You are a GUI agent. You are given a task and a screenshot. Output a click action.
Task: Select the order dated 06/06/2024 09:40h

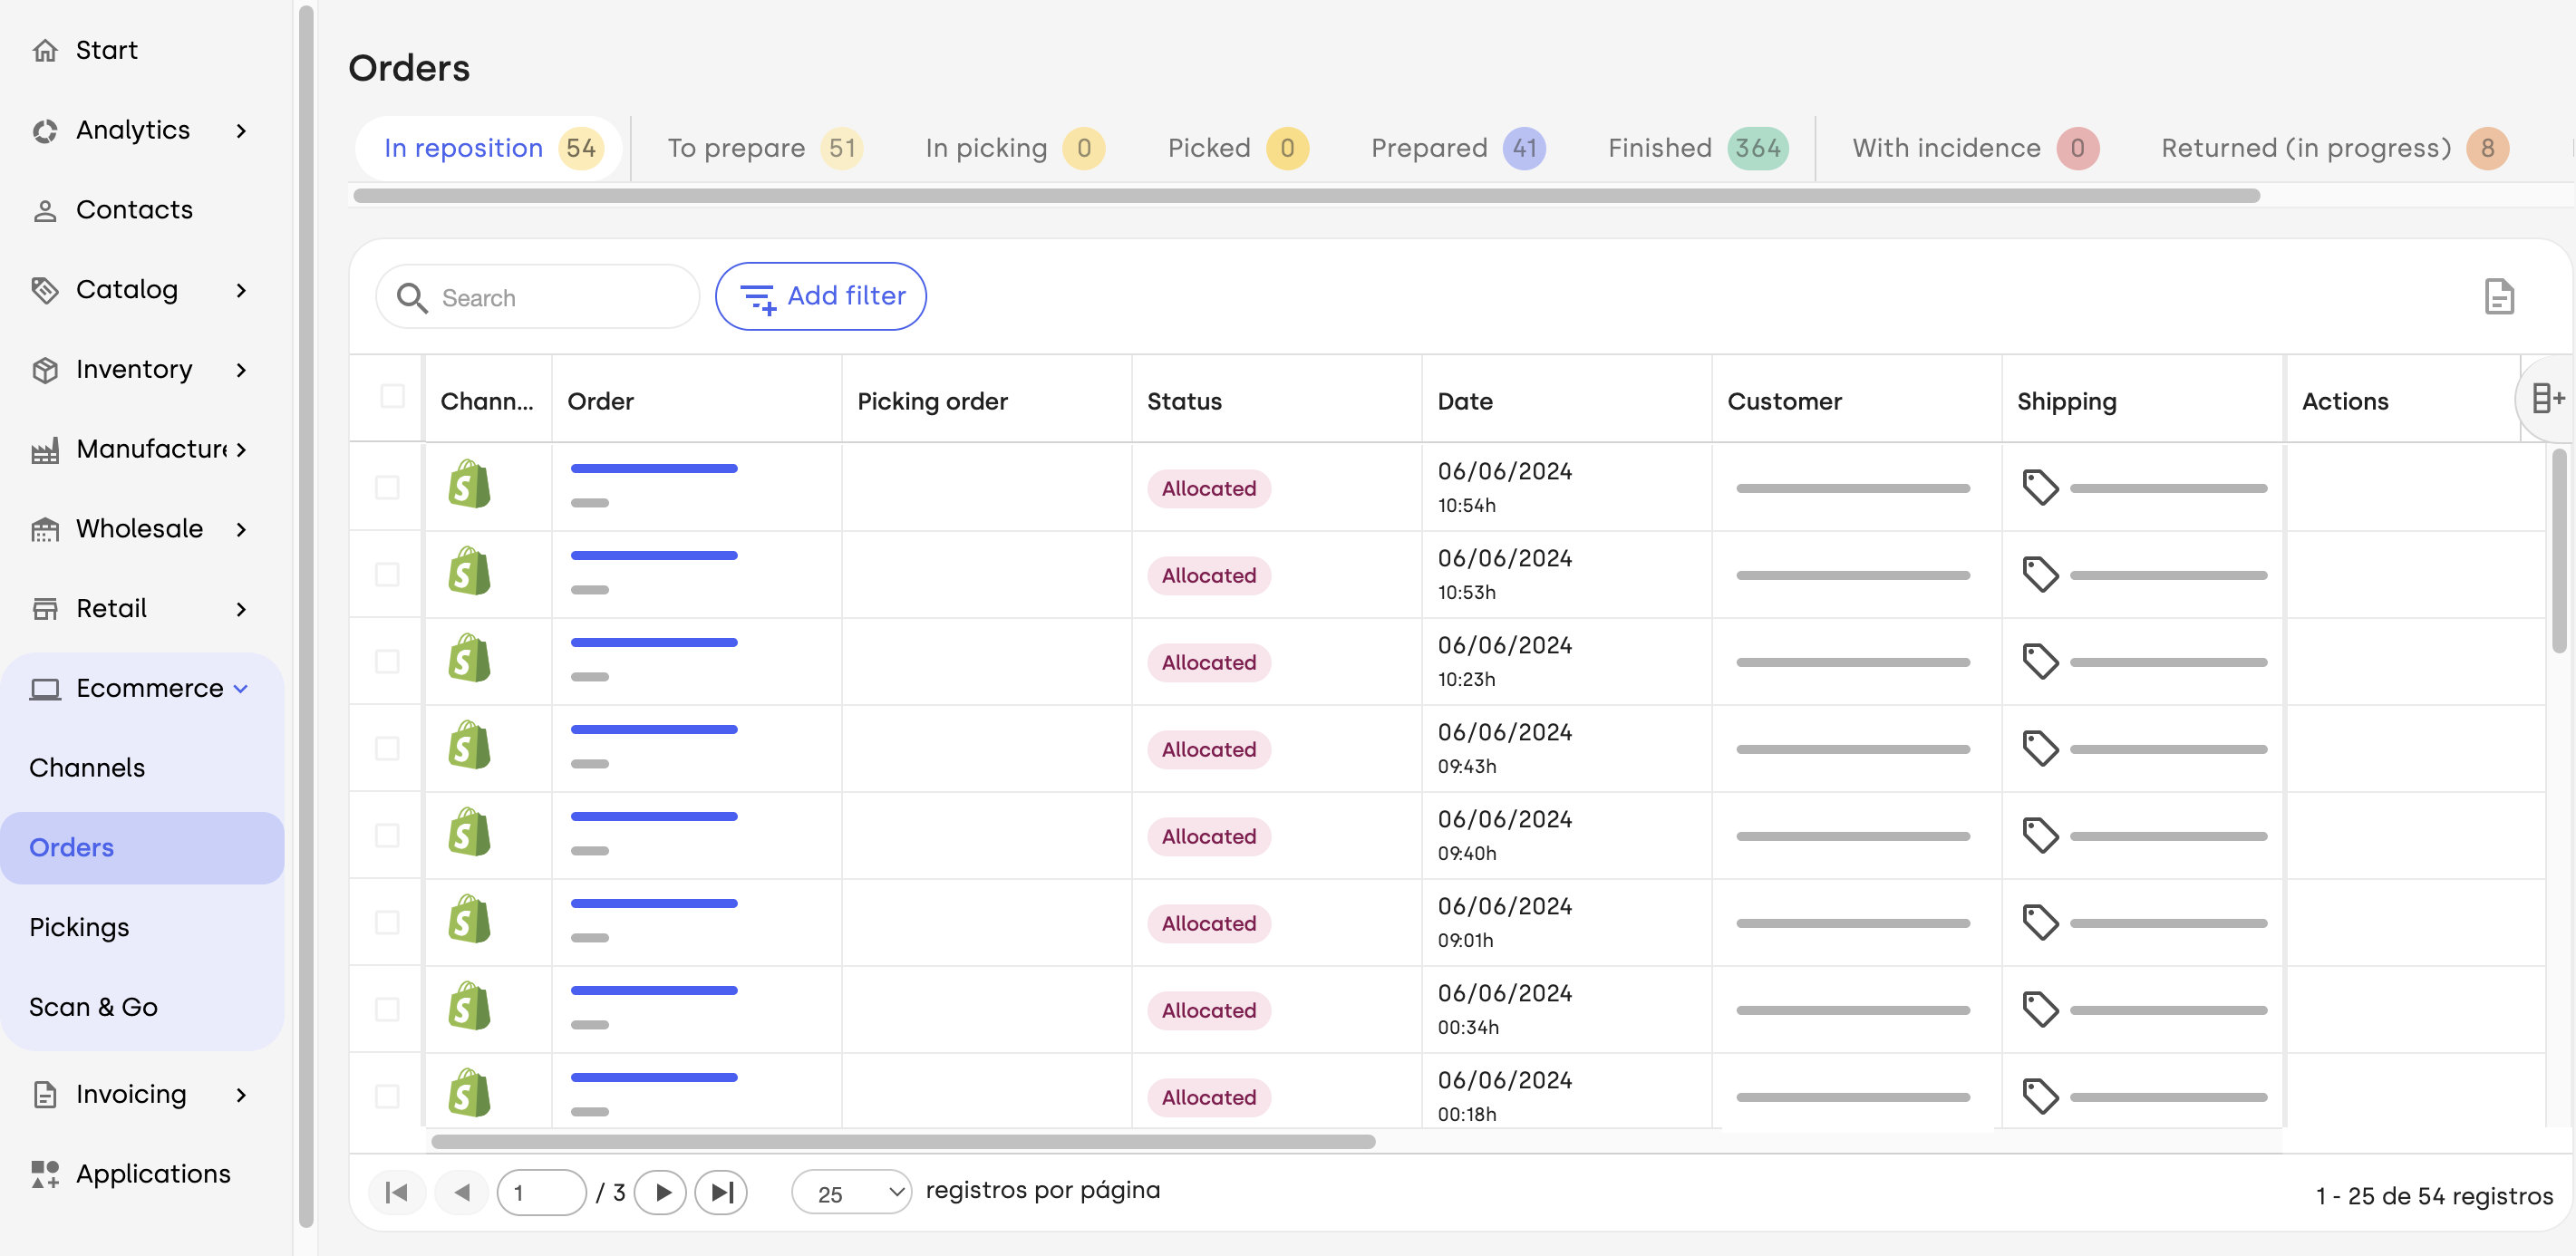point(387,836)
